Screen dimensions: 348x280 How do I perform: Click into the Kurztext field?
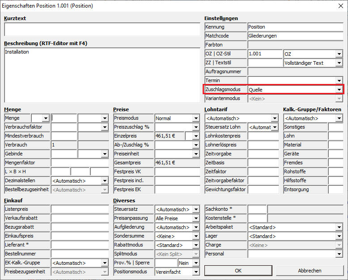point(99,29)
